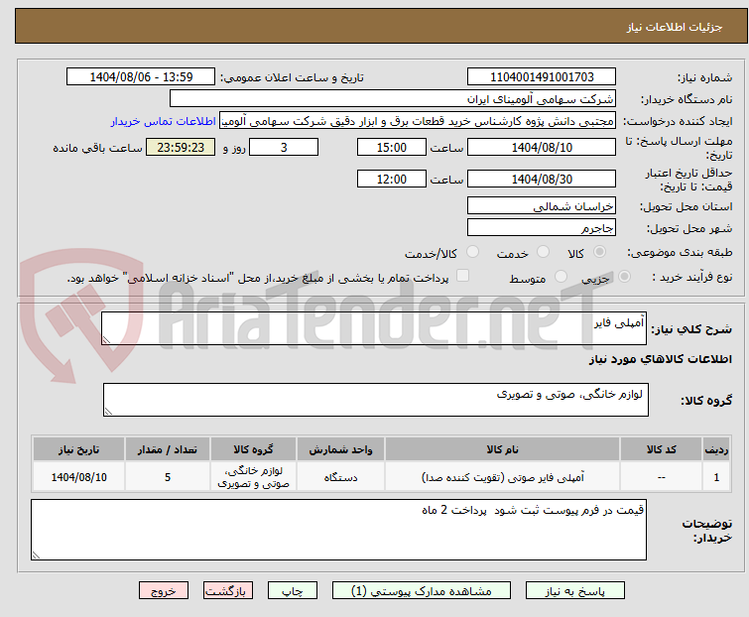Click the نام کالا column header
The height and width of the screenshot is (617, 749).
503,449
